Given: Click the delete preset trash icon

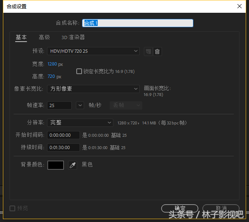Looking at the screenshot, I should coord(157,51).
